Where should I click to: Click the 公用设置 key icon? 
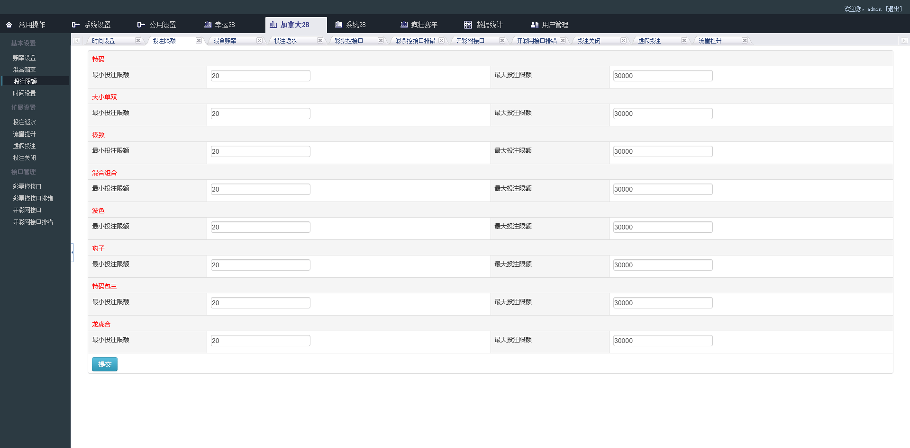click(140, 24)
